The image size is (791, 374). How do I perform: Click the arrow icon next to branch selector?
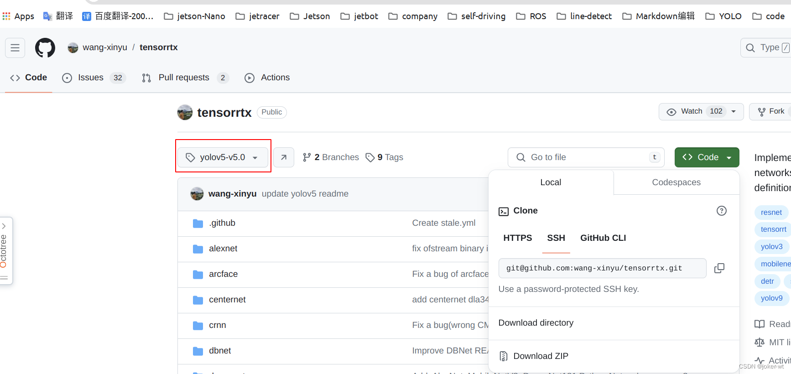[x=284, y=157]
